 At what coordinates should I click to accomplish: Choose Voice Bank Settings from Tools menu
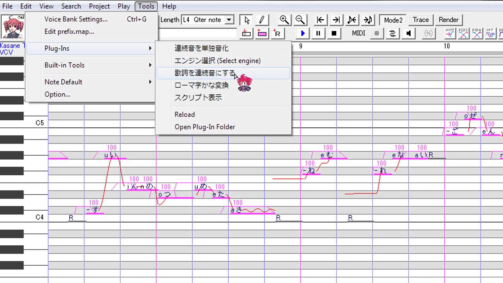(x=91, y=19)
